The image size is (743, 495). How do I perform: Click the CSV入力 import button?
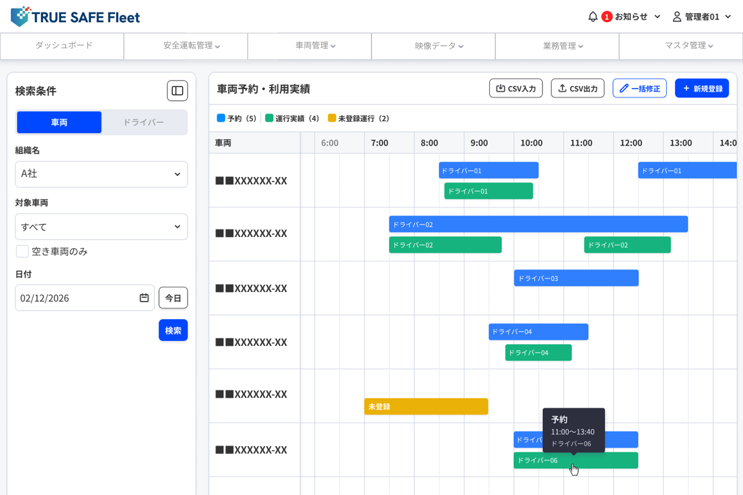coord(516,88)
